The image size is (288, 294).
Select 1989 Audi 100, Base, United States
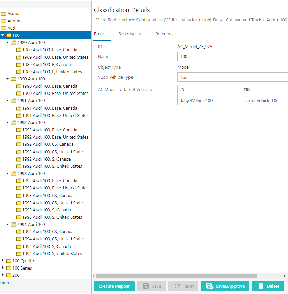click(55, 57)
